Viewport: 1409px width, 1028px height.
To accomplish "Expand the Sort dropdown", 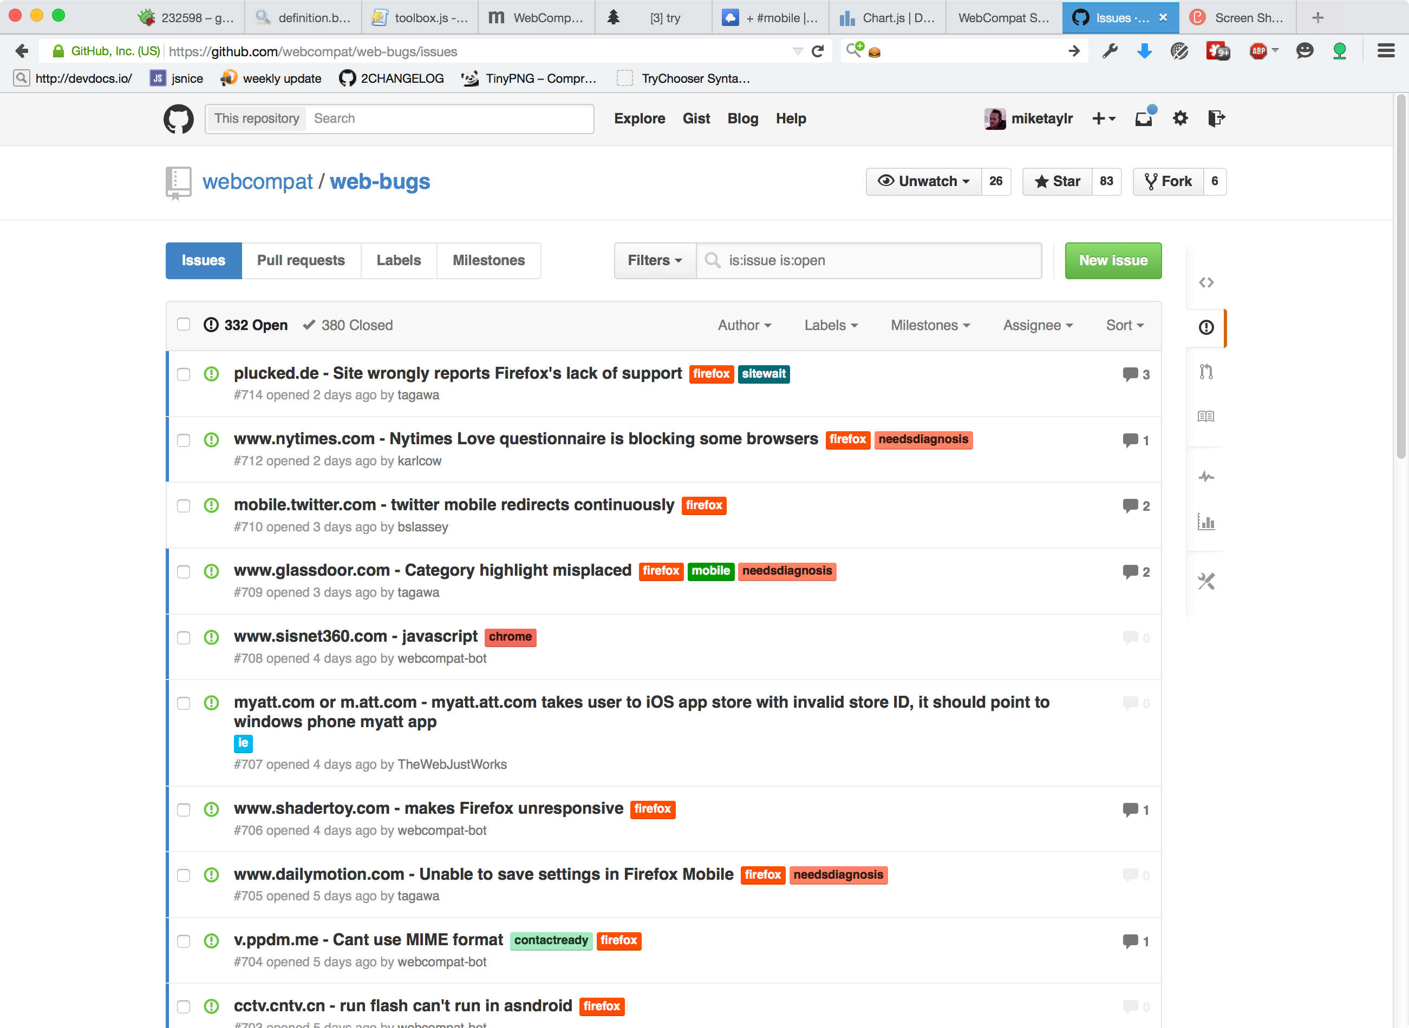I will tap(1125, 325).
